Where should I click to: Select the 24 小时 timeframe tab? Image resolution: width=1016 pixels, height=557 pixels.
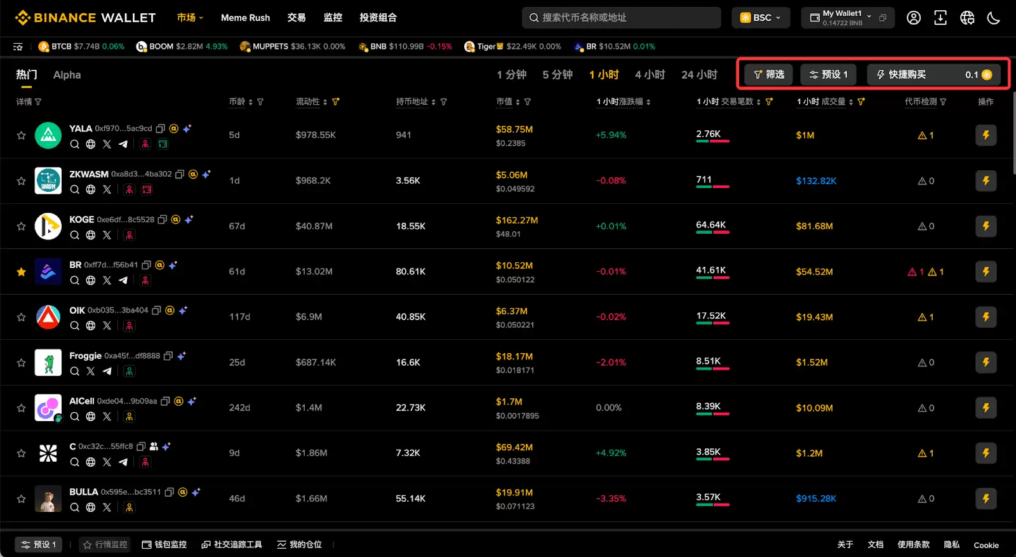(699, 75)
